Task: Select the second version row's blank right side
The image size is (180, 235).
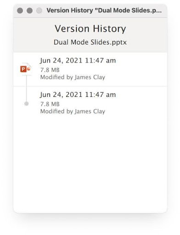Action: [x=141, y=103]
